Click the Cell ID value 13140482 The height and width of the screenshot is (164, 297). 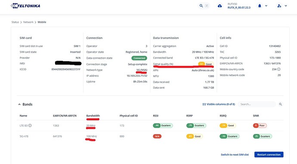(275, 46)
